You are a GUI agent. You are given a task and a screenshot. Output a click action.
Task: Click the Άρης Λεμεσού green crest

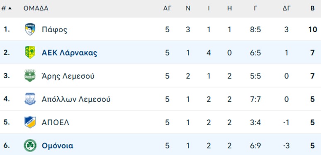(30, 76)
